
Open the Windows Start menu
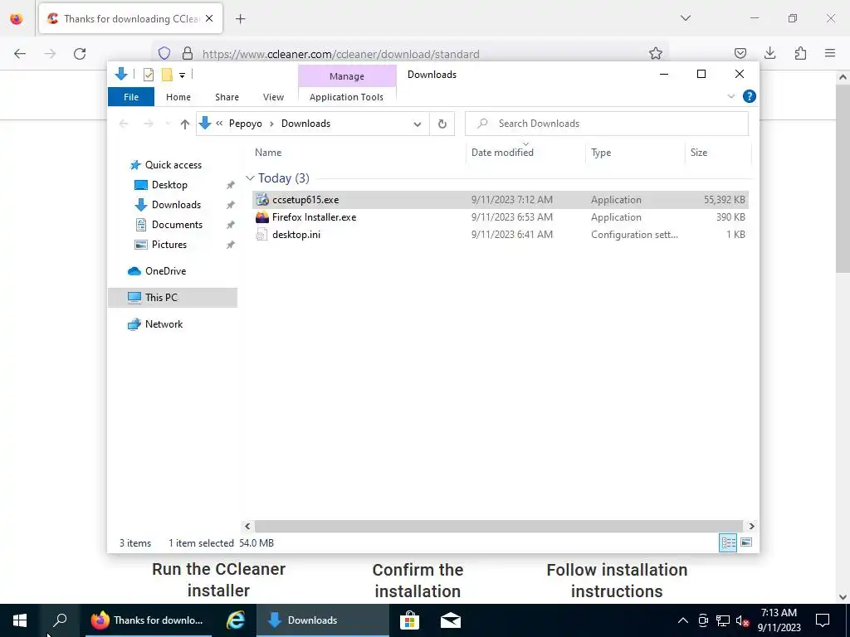click(20, 620)
